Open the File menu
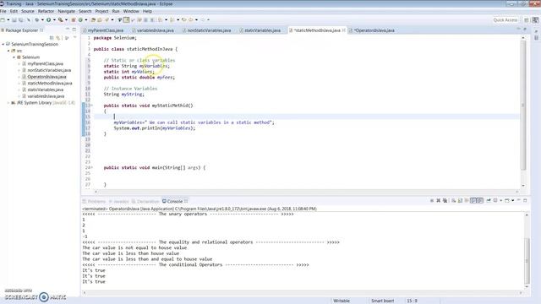This screenshot has height=304, width=541. click(3, 11)
